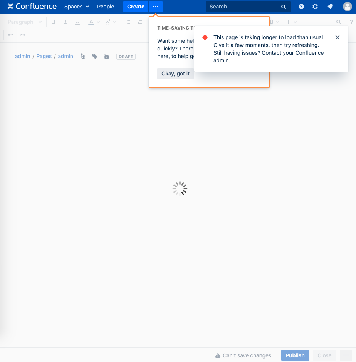This screenshot has height=362, width=356.
Task: Click the redo arrow
Action: click(x=23, y=35)
